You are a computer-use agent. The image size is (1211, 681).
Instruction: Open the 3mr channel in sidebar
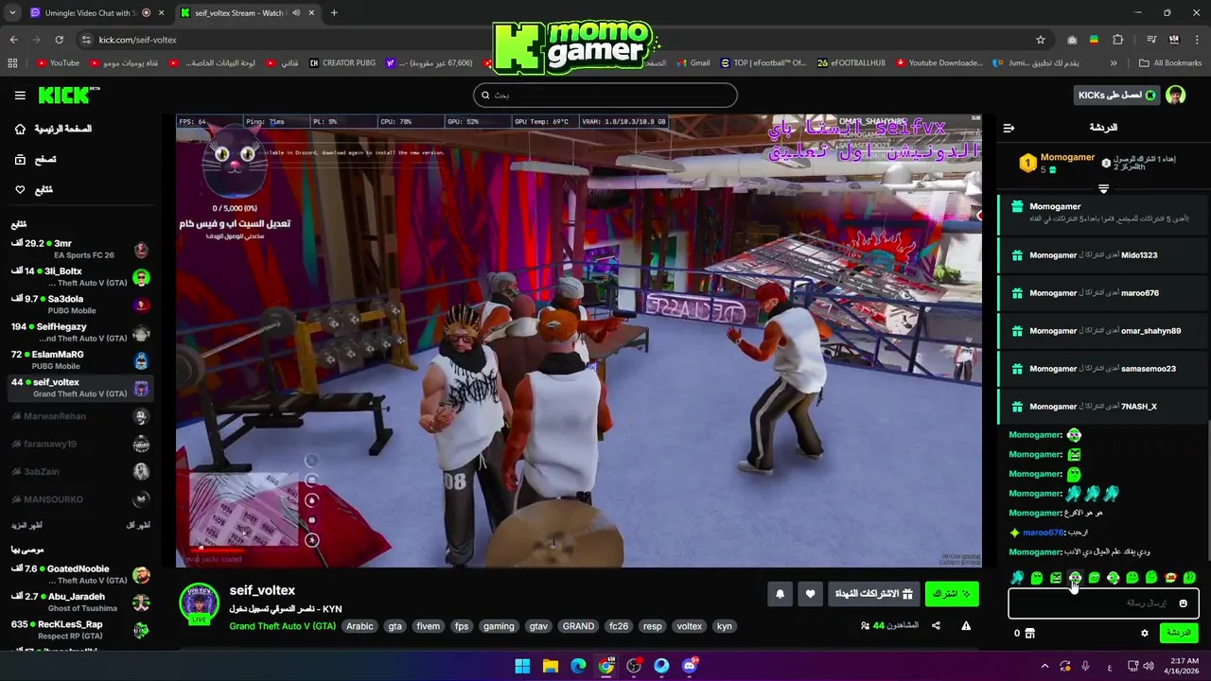click(x=80, y=249)
